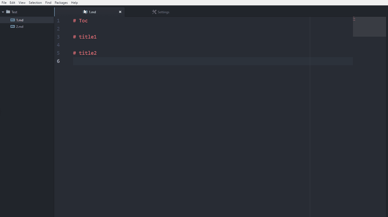Click the highlighted empty line 6 in editor
The width and height of the screenshot is (388, 217).
click(213, 61)
